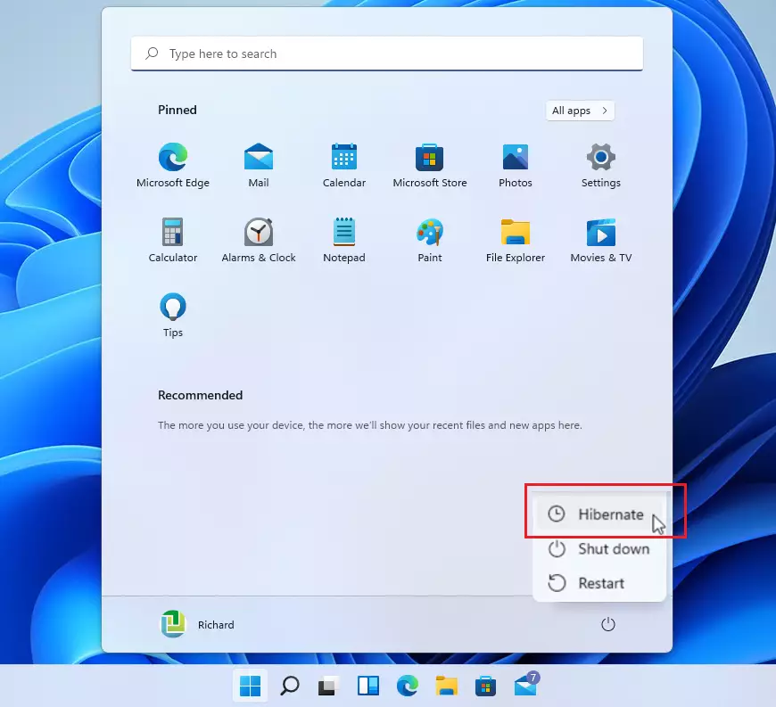Open the Tips app
The height and width of the screenshot is (707, 776).
click(x=173, y=315)
